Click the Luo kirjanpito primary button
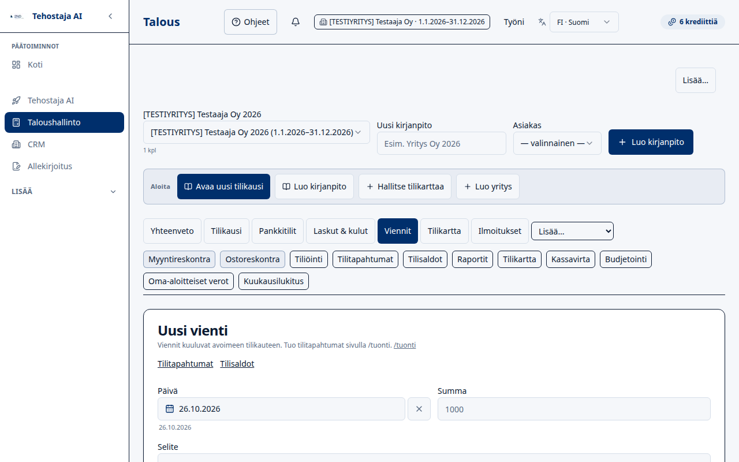The height and width of the screenshot is (462, 739). coord(651,142)
